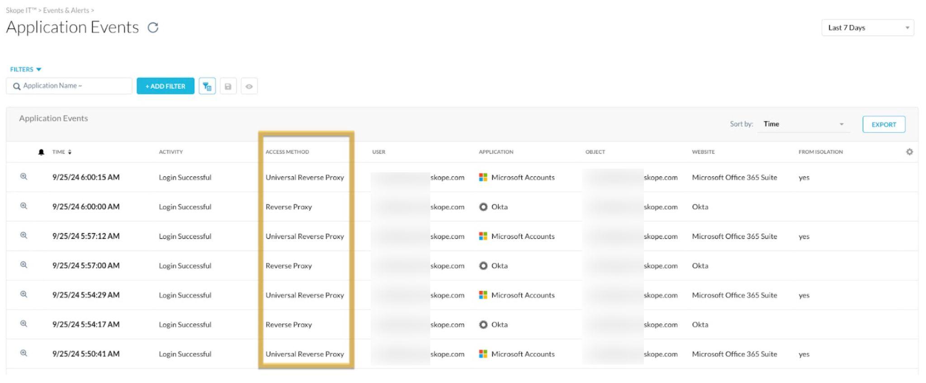Click the USER column header

379,152
